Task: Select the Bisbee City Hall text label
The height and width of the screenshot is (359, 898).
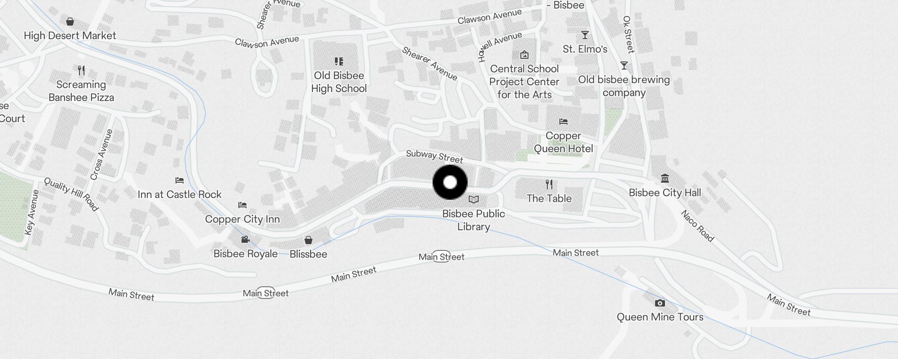Action: pyautogui.click(x=665, y=193)
